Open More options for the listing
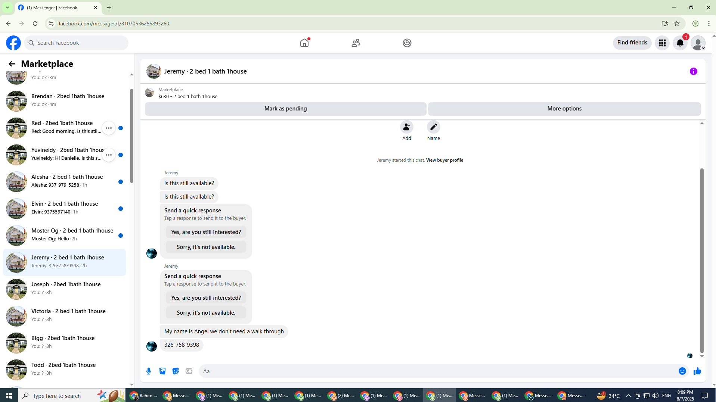The width and height of the screenshot is (716, 402). [564, 109]
